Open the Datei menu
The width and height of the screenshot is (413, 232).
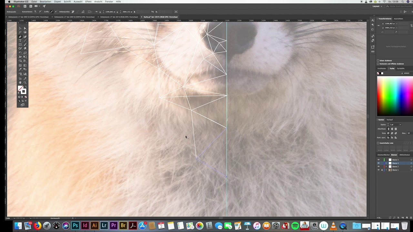point(34,2)
